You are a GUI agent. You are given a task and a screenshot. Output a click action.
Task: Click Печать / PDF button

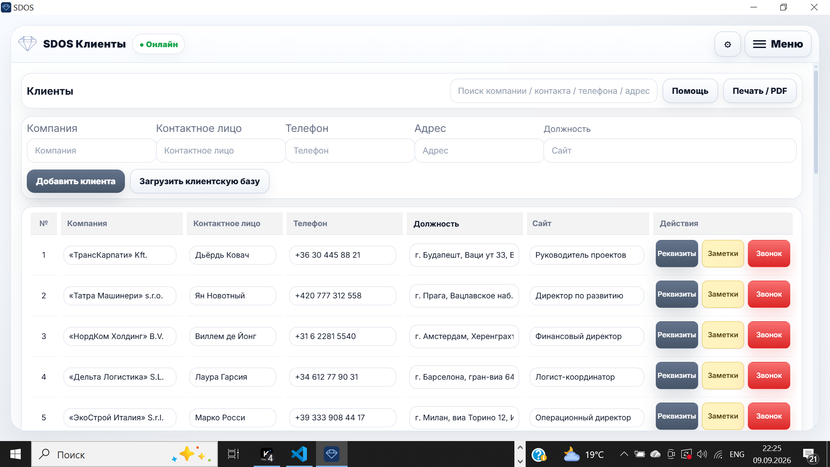coord(760,91)
